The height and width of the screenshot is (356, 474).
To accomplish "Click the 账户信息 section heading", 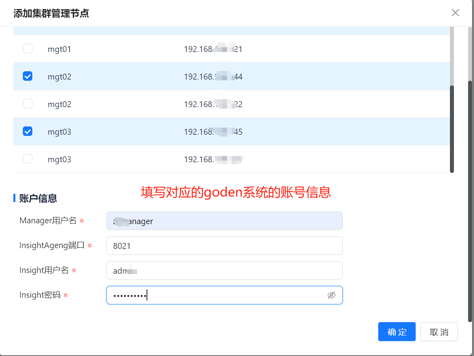I will click(x=38, y=198).
